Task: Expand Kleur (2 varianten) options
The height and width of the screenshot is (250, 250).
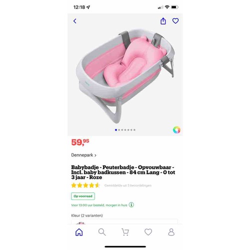Action: click(x=87, y=215)
